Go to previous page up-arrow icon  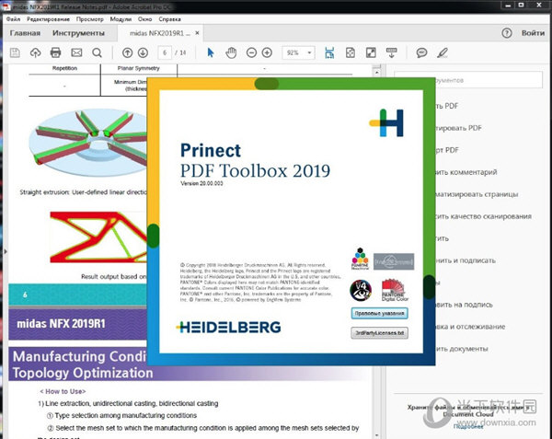128,52
